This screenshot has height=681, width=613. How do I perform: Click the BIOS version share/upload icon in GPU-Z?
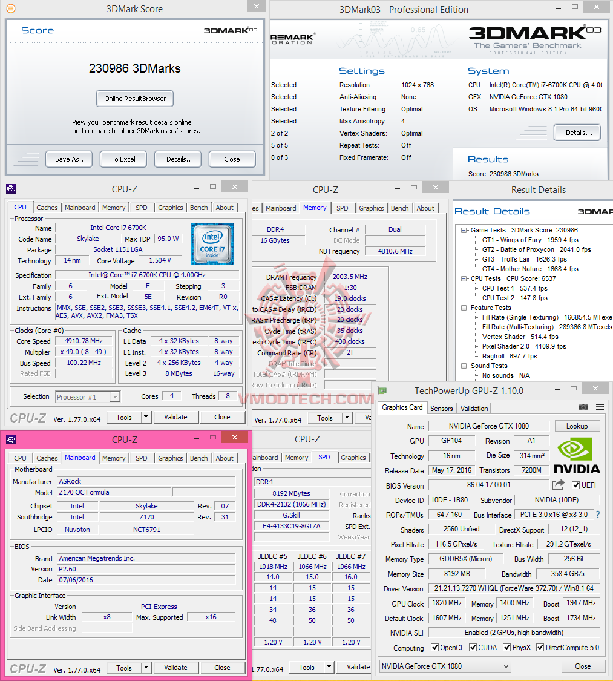[x=558, y=485]
